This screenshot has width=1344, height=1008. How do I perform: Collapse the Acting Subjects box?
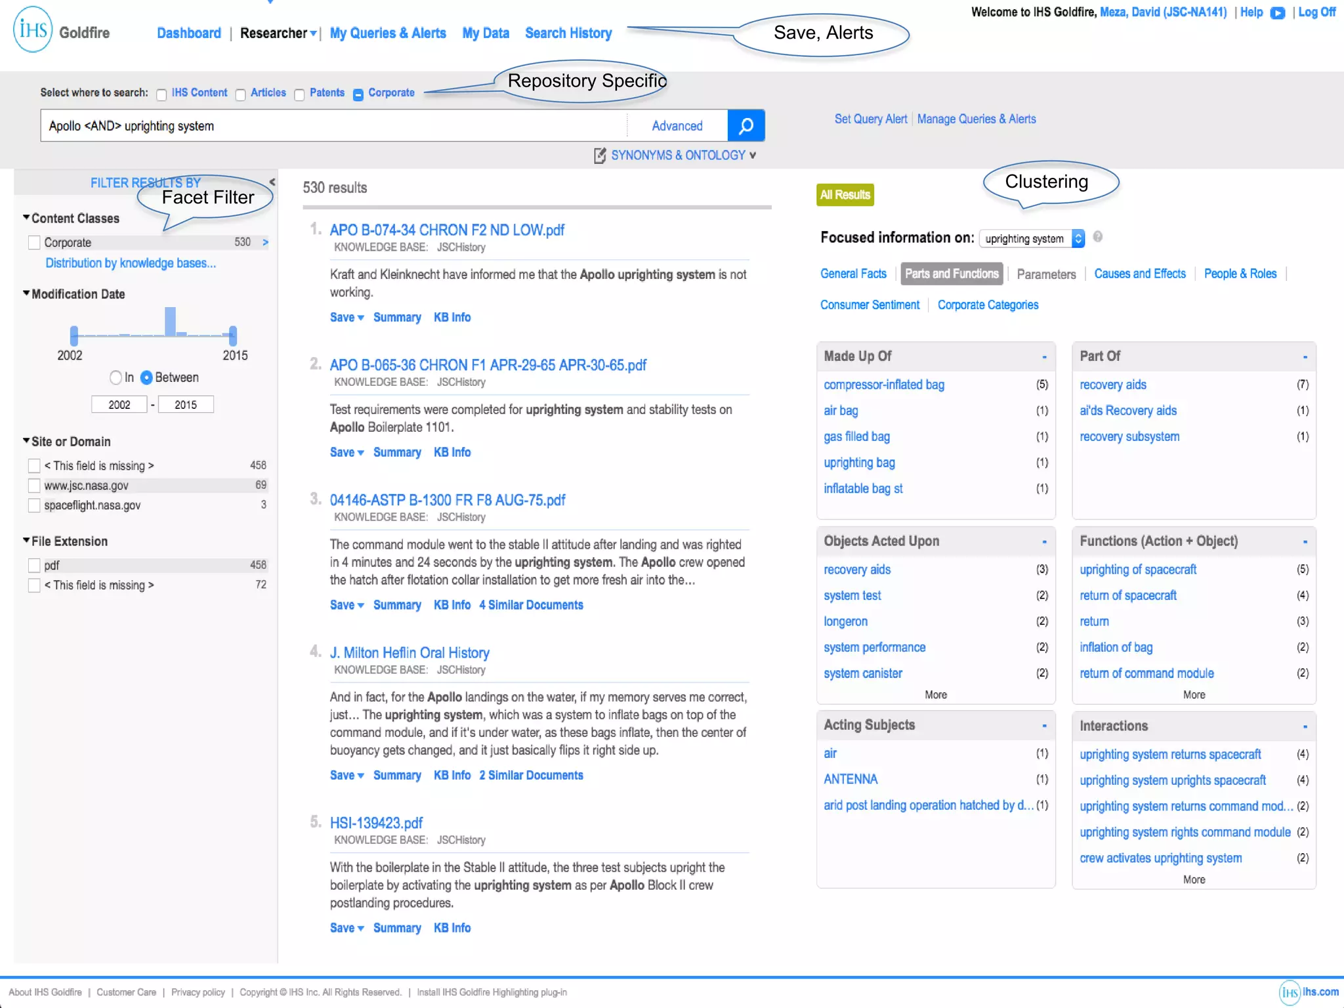1044,726
